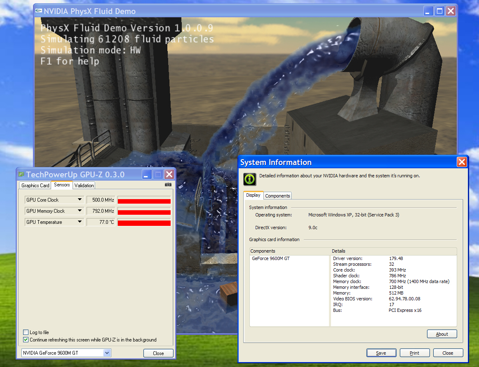479x367 pixels.
Task: Select GeForce 9600M GT in Components list
Action: tap(271, 258)
